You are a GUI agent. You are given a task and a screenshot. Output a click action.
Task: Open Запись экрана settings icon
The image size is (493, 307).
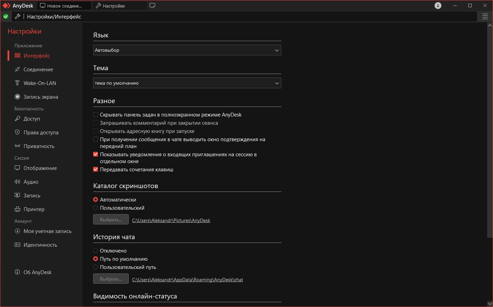[x=17, y=97]
